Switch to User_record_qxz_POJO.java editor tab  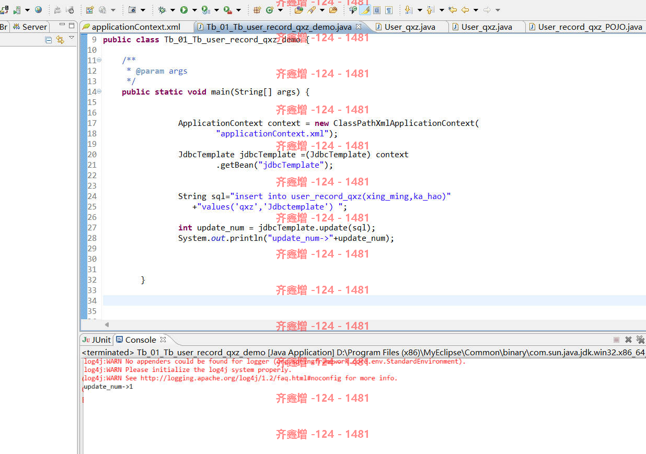(x=586, y=27)
